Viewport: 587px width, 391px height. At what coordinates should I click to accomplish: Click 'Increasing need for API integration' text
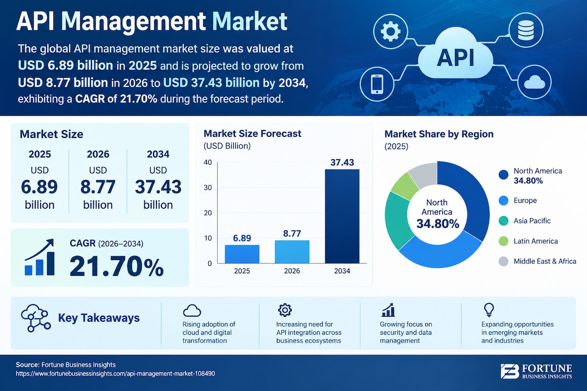tap(309, 332)
